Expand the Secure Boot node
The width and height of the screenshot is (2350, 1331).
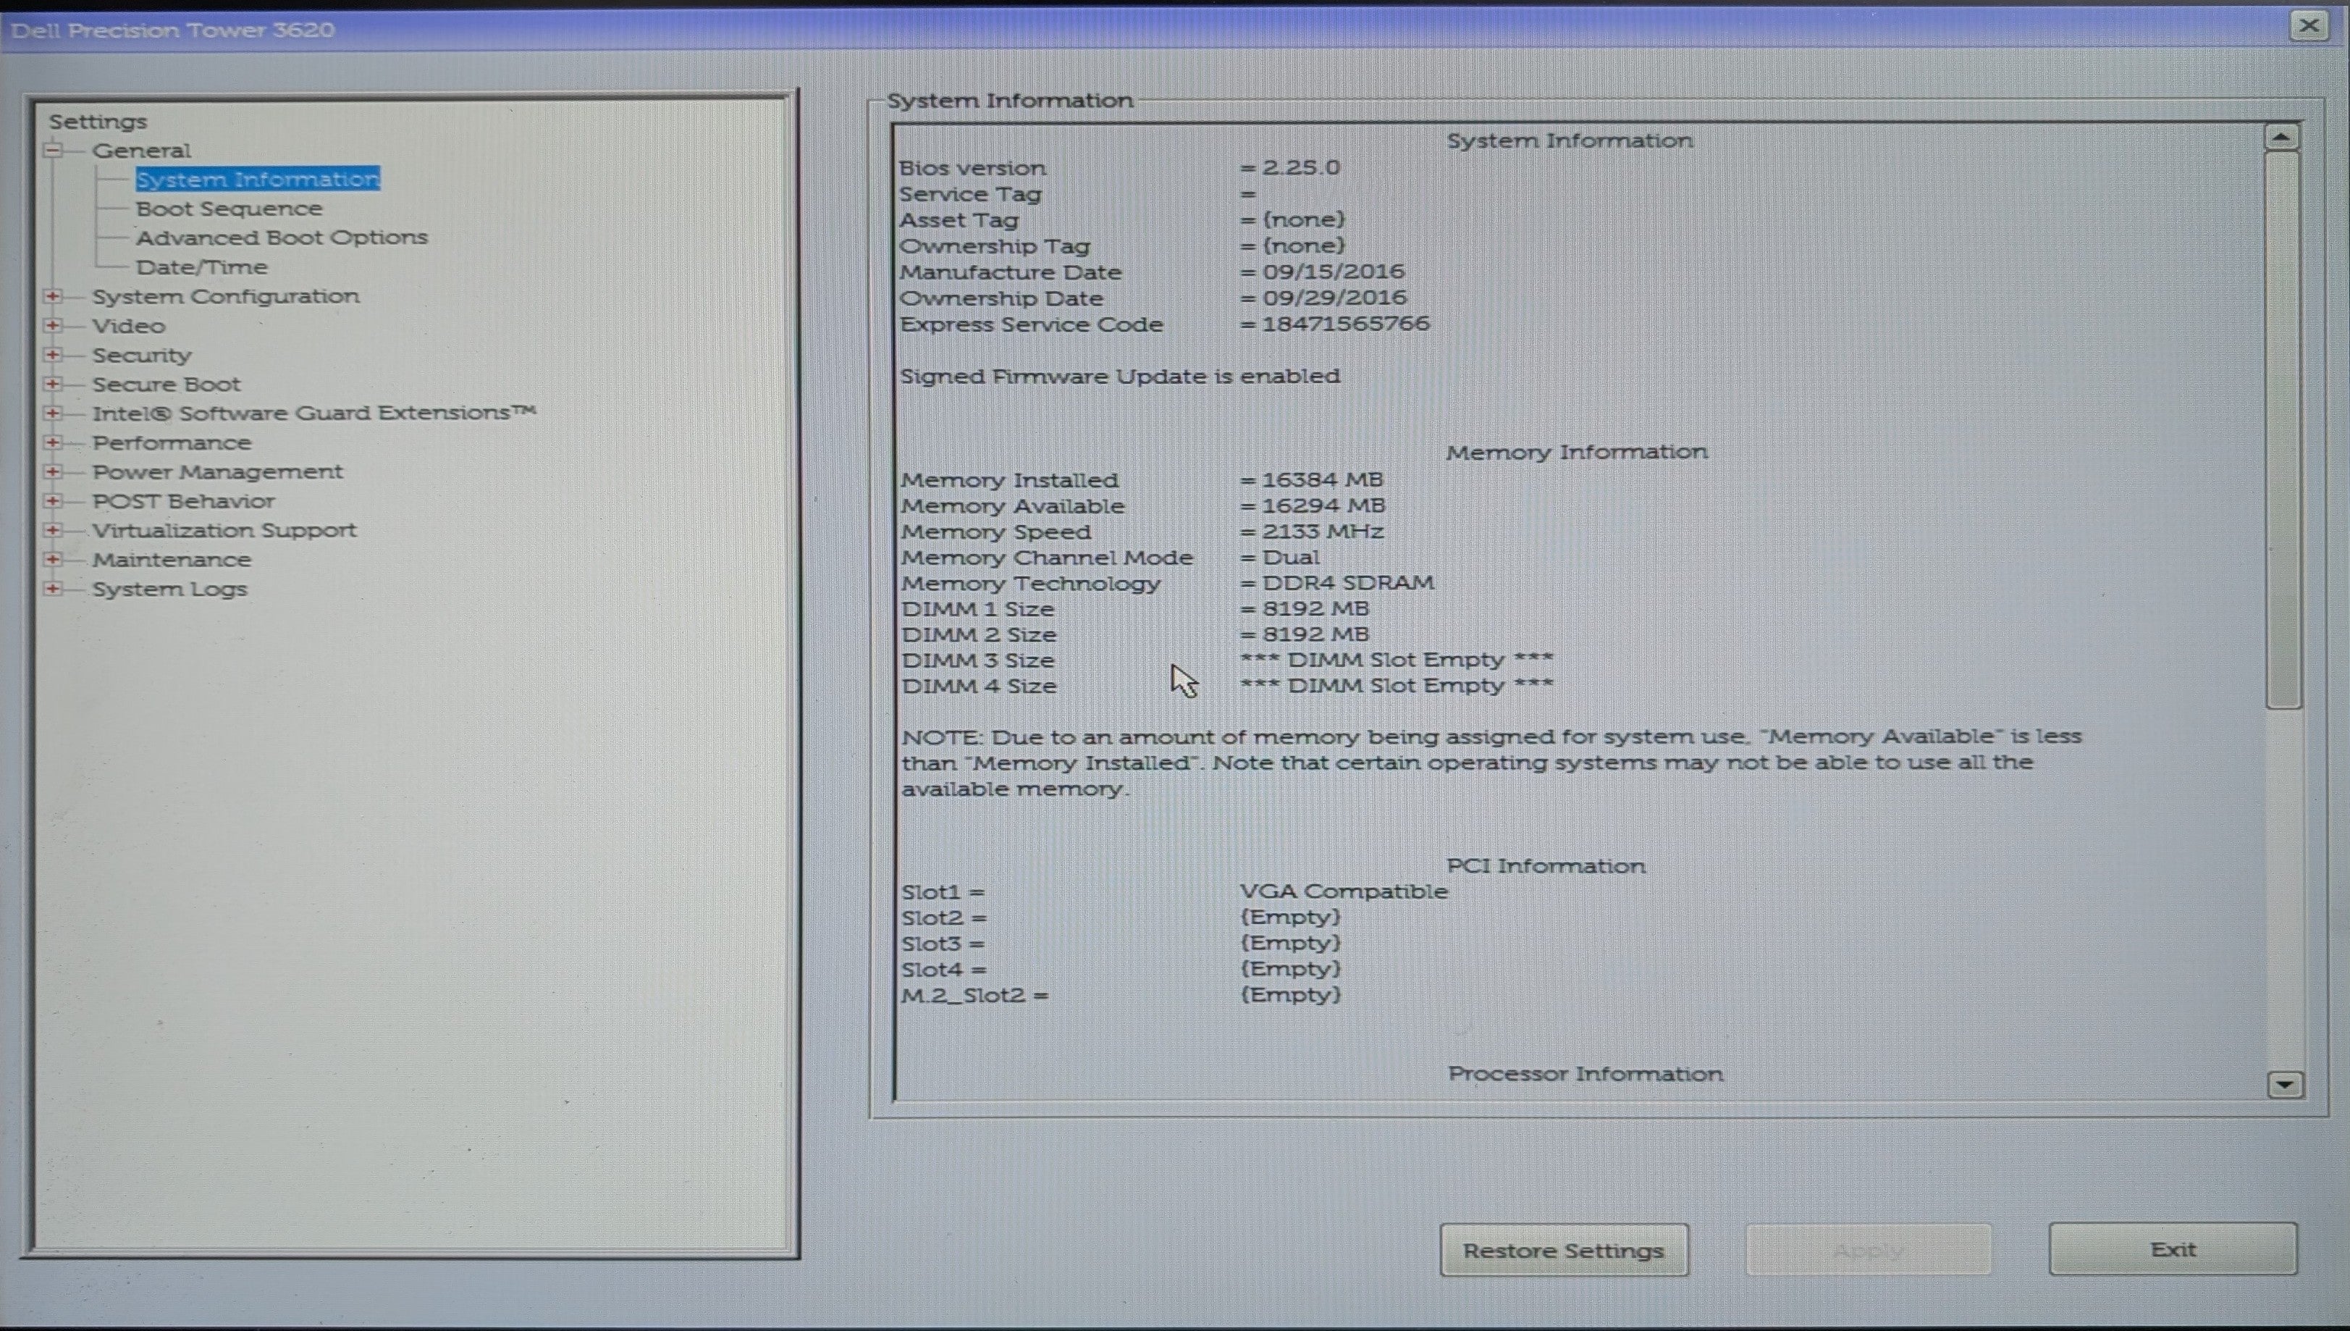click(53, 384)
